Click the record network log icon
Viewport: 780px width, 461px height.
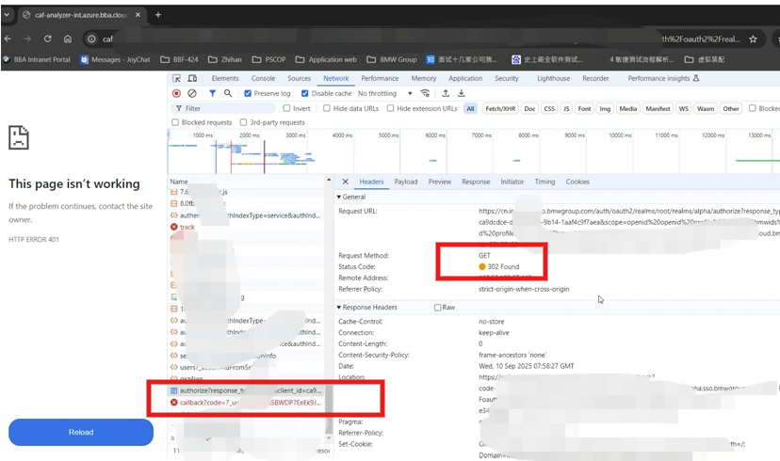(176, 94)
